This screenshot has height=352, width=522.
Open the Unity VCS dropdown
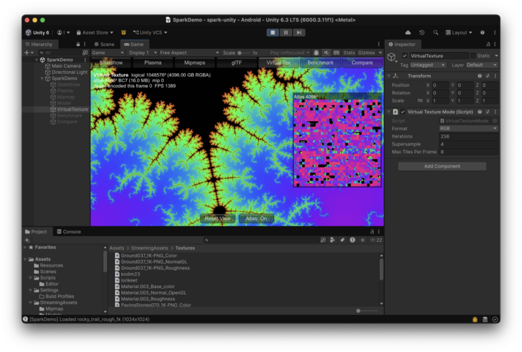pos(150,33)
